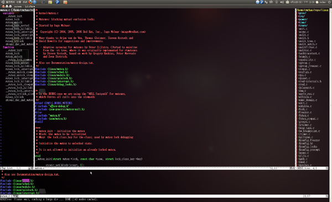This screenshot has height=202, width=332.
Task: Collapse the 'function' fold in the tag list
Action: 8,47
